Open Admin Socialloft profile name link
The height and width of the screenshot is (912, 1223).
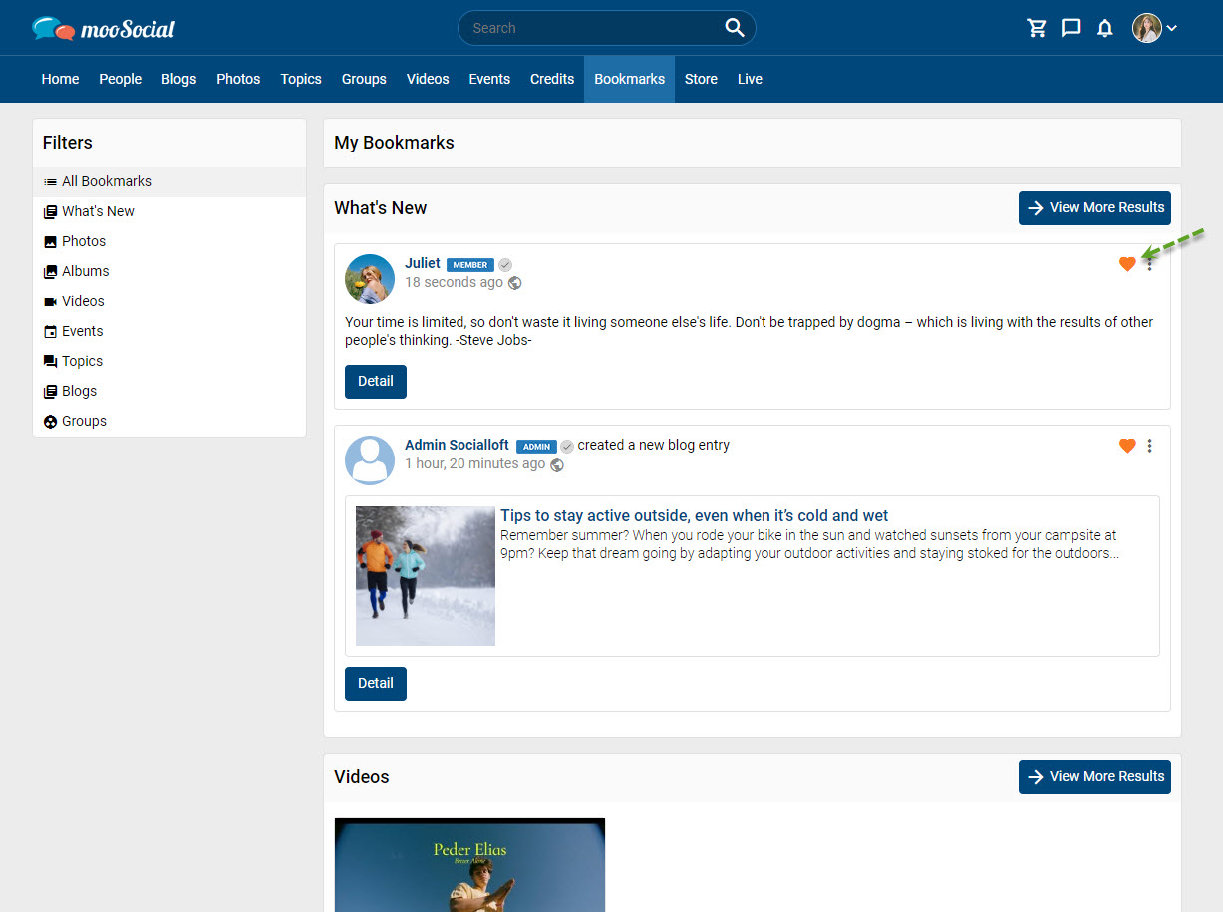457,445
